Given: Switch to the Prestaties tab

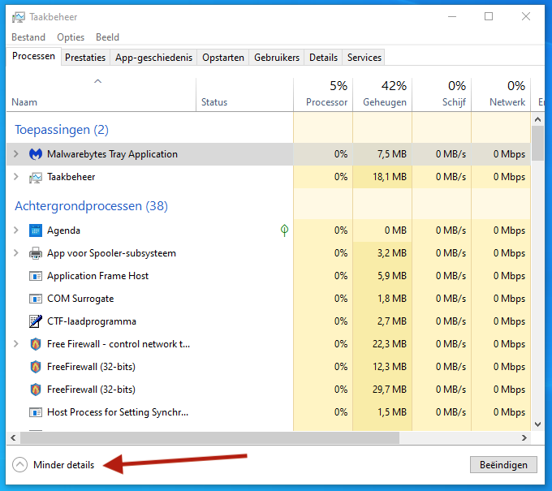Looking at the screenshot, I should click(85, 58).
